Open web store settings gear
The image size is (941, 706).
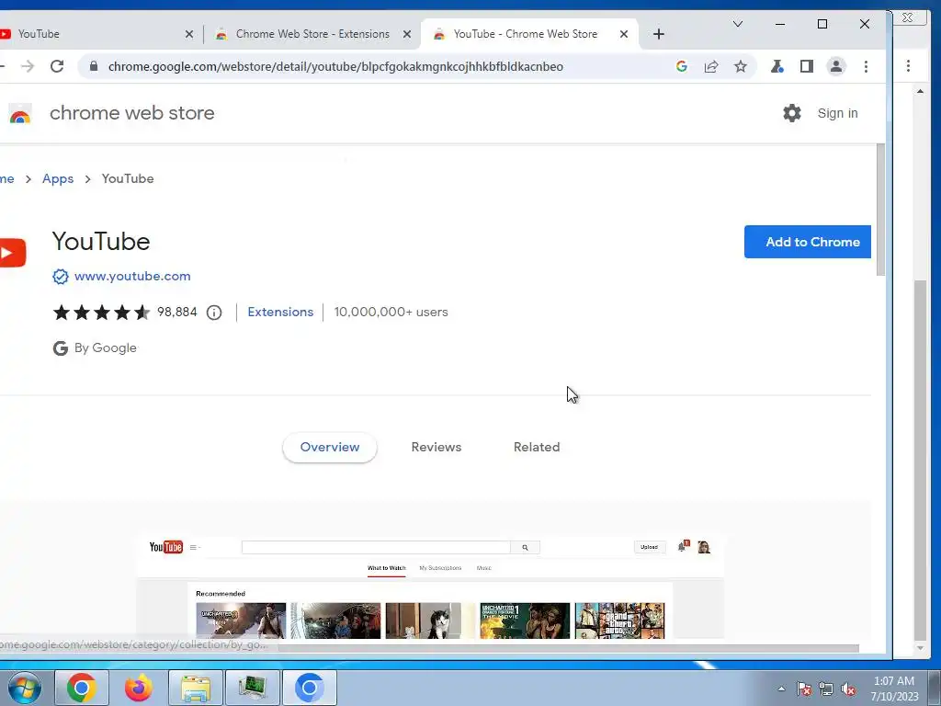(791, 113)
